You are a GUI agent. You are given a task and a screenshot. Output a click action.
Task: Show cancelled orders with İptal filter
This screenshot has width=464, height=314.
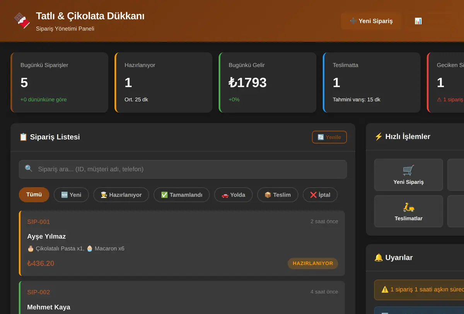[320, 195]
